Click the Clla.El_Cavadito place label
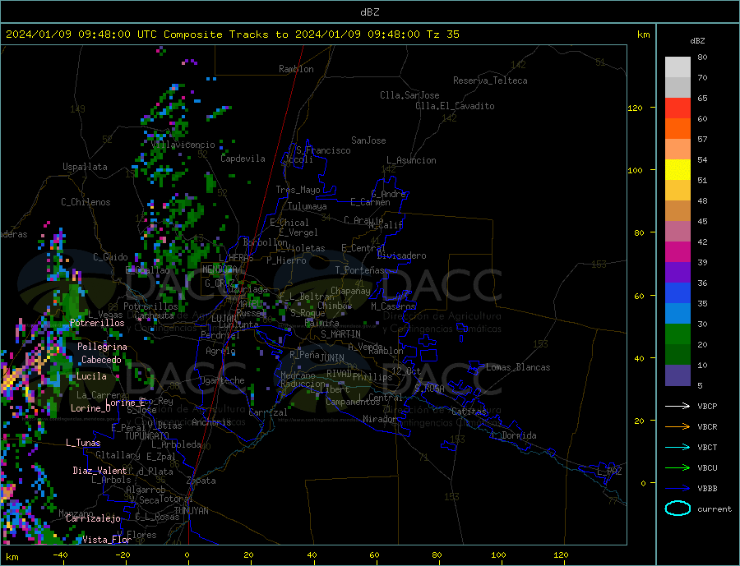The width and height of the screenshot is (740, 566). (x=455, y=106)
